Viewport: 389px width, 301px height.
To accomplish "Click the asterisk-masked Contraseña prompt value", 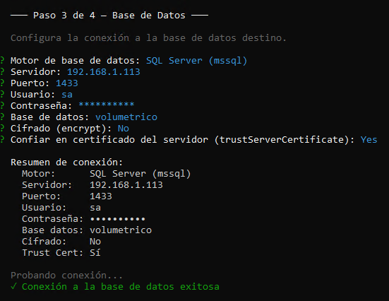I will [107, 105].
